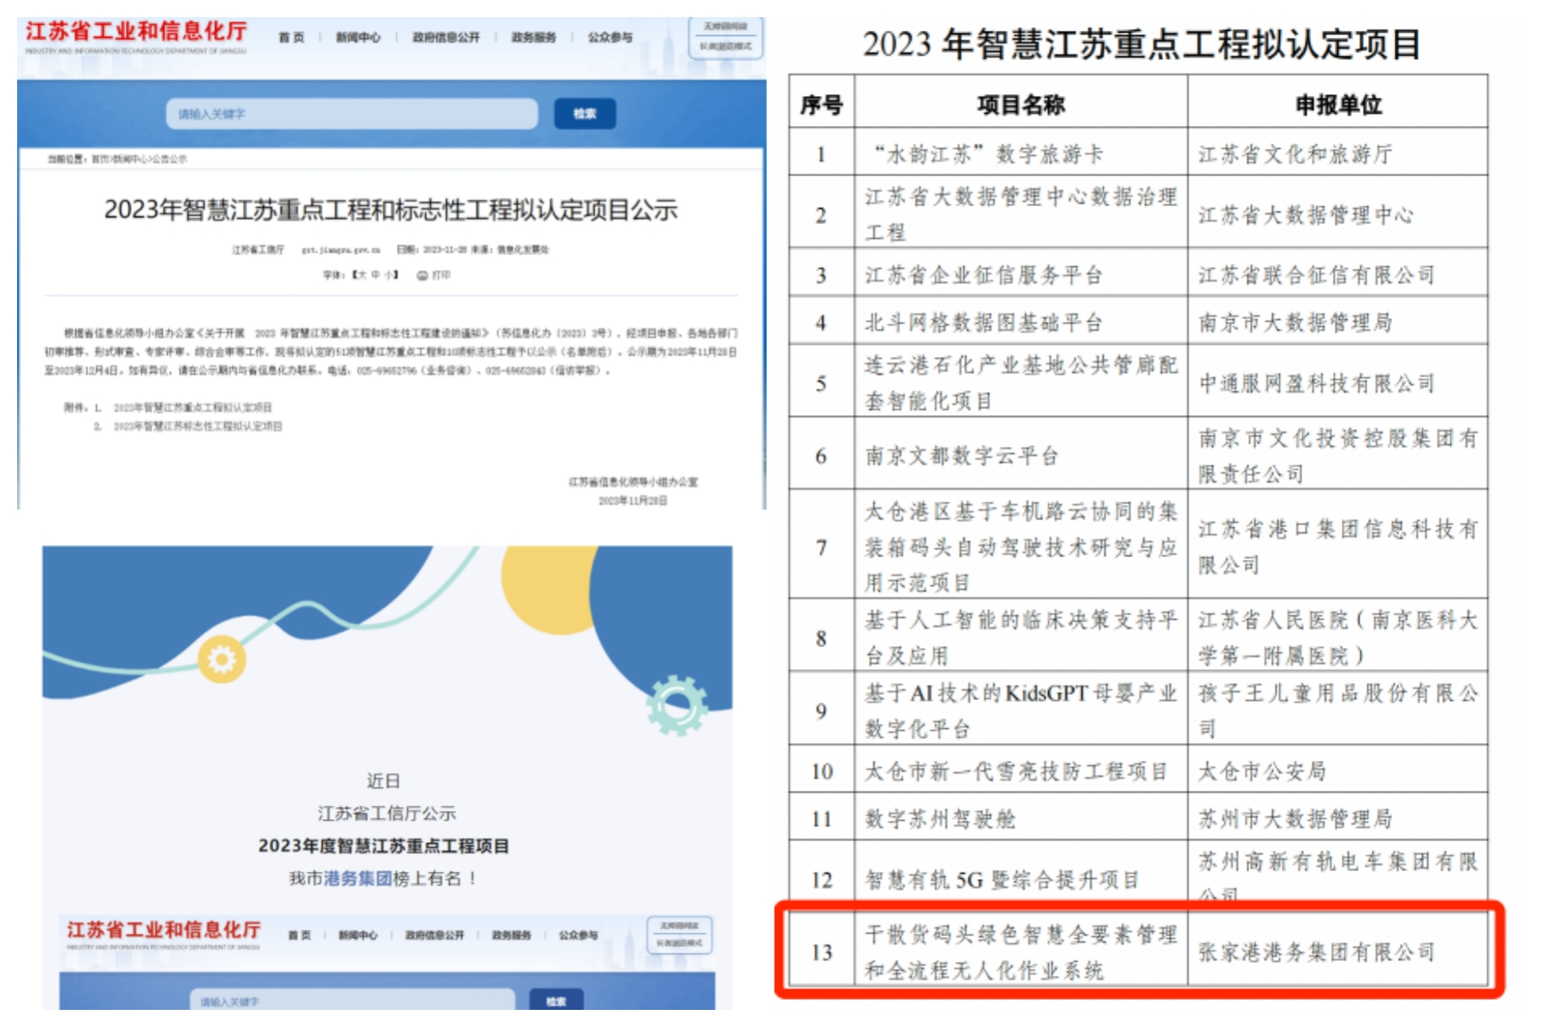Set article font size to 小

[x=387, y=276]
